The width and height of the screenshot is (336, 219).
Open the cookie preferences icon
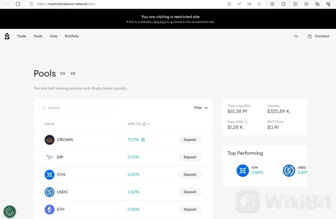pyautogui.click(x=9, y=212)
